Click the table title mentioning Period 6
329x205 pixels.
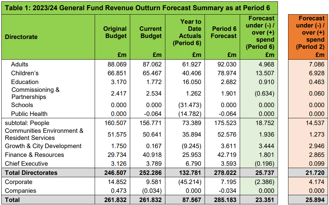point(137,8)
